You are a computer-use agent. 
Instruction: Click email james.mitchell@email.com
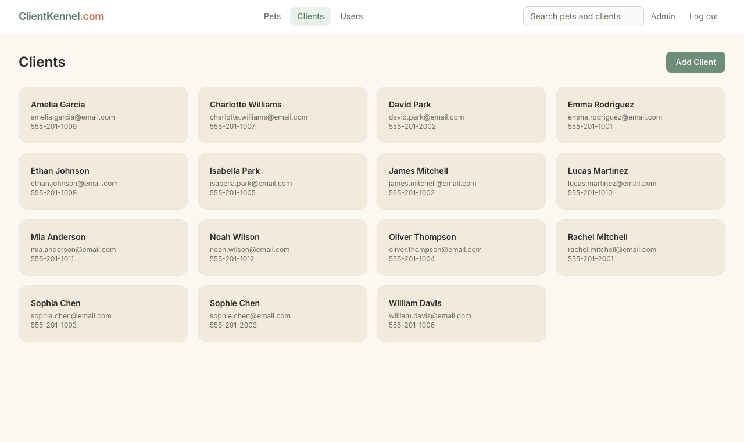(432, 184)
